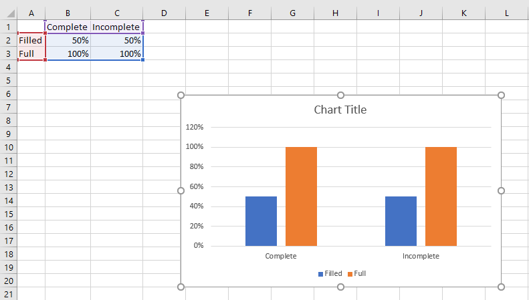Click the chart's left-middle resize handle
The width and height of the screenshot is (529, 300).
pyautogui.click(x=181, y=191)
